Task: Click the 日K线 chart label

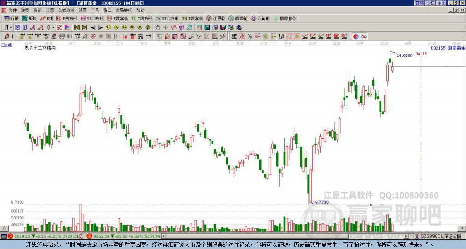Action: (6, 45)
